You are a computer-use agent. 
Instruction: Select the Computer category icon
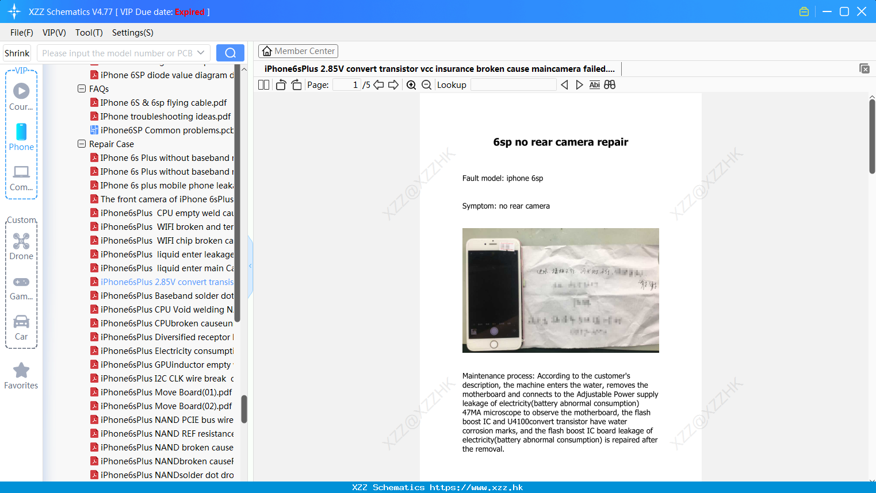(x=21, y=178)
